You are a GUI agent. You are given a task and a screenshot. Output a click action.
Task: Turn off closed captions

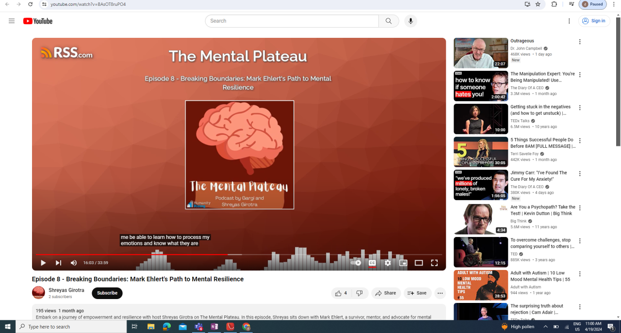(372, 263)
